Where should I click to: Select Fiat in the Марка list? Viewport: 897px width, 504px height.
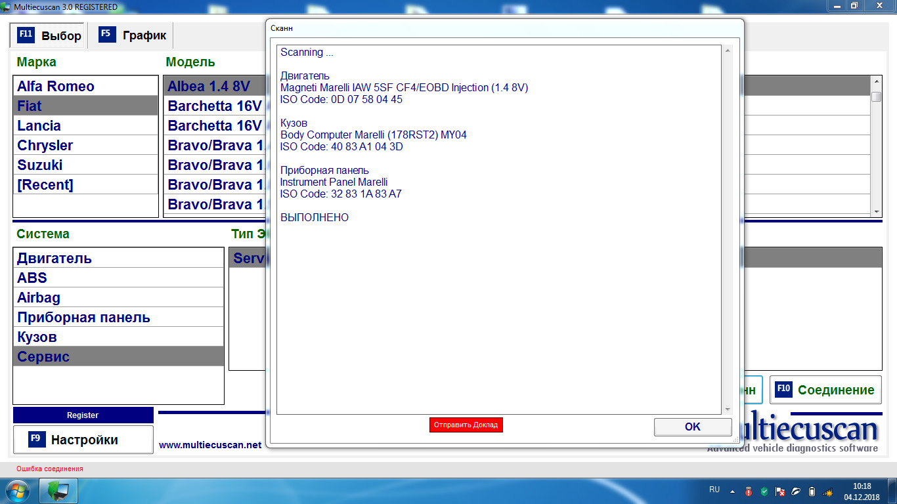click(x=85, y=106)
